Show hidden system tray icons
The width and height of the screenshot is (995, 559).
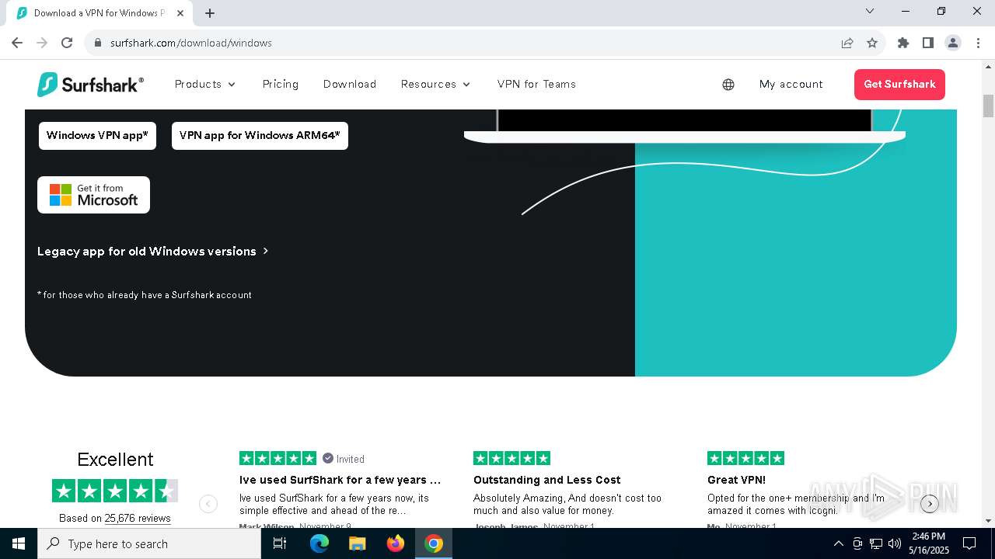838,543
